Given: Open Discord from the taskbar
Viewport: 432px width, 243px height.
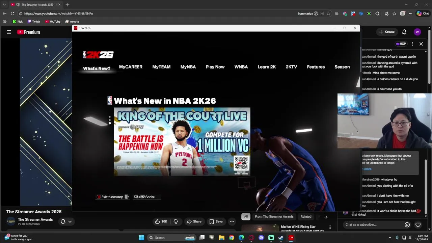Looking at the screenshot, I should [261, 238].
